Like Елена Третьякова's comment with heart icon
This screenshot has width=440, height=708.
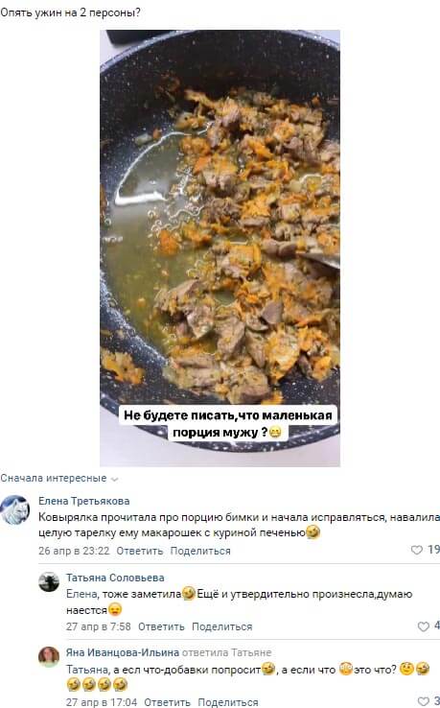(417, 550)
